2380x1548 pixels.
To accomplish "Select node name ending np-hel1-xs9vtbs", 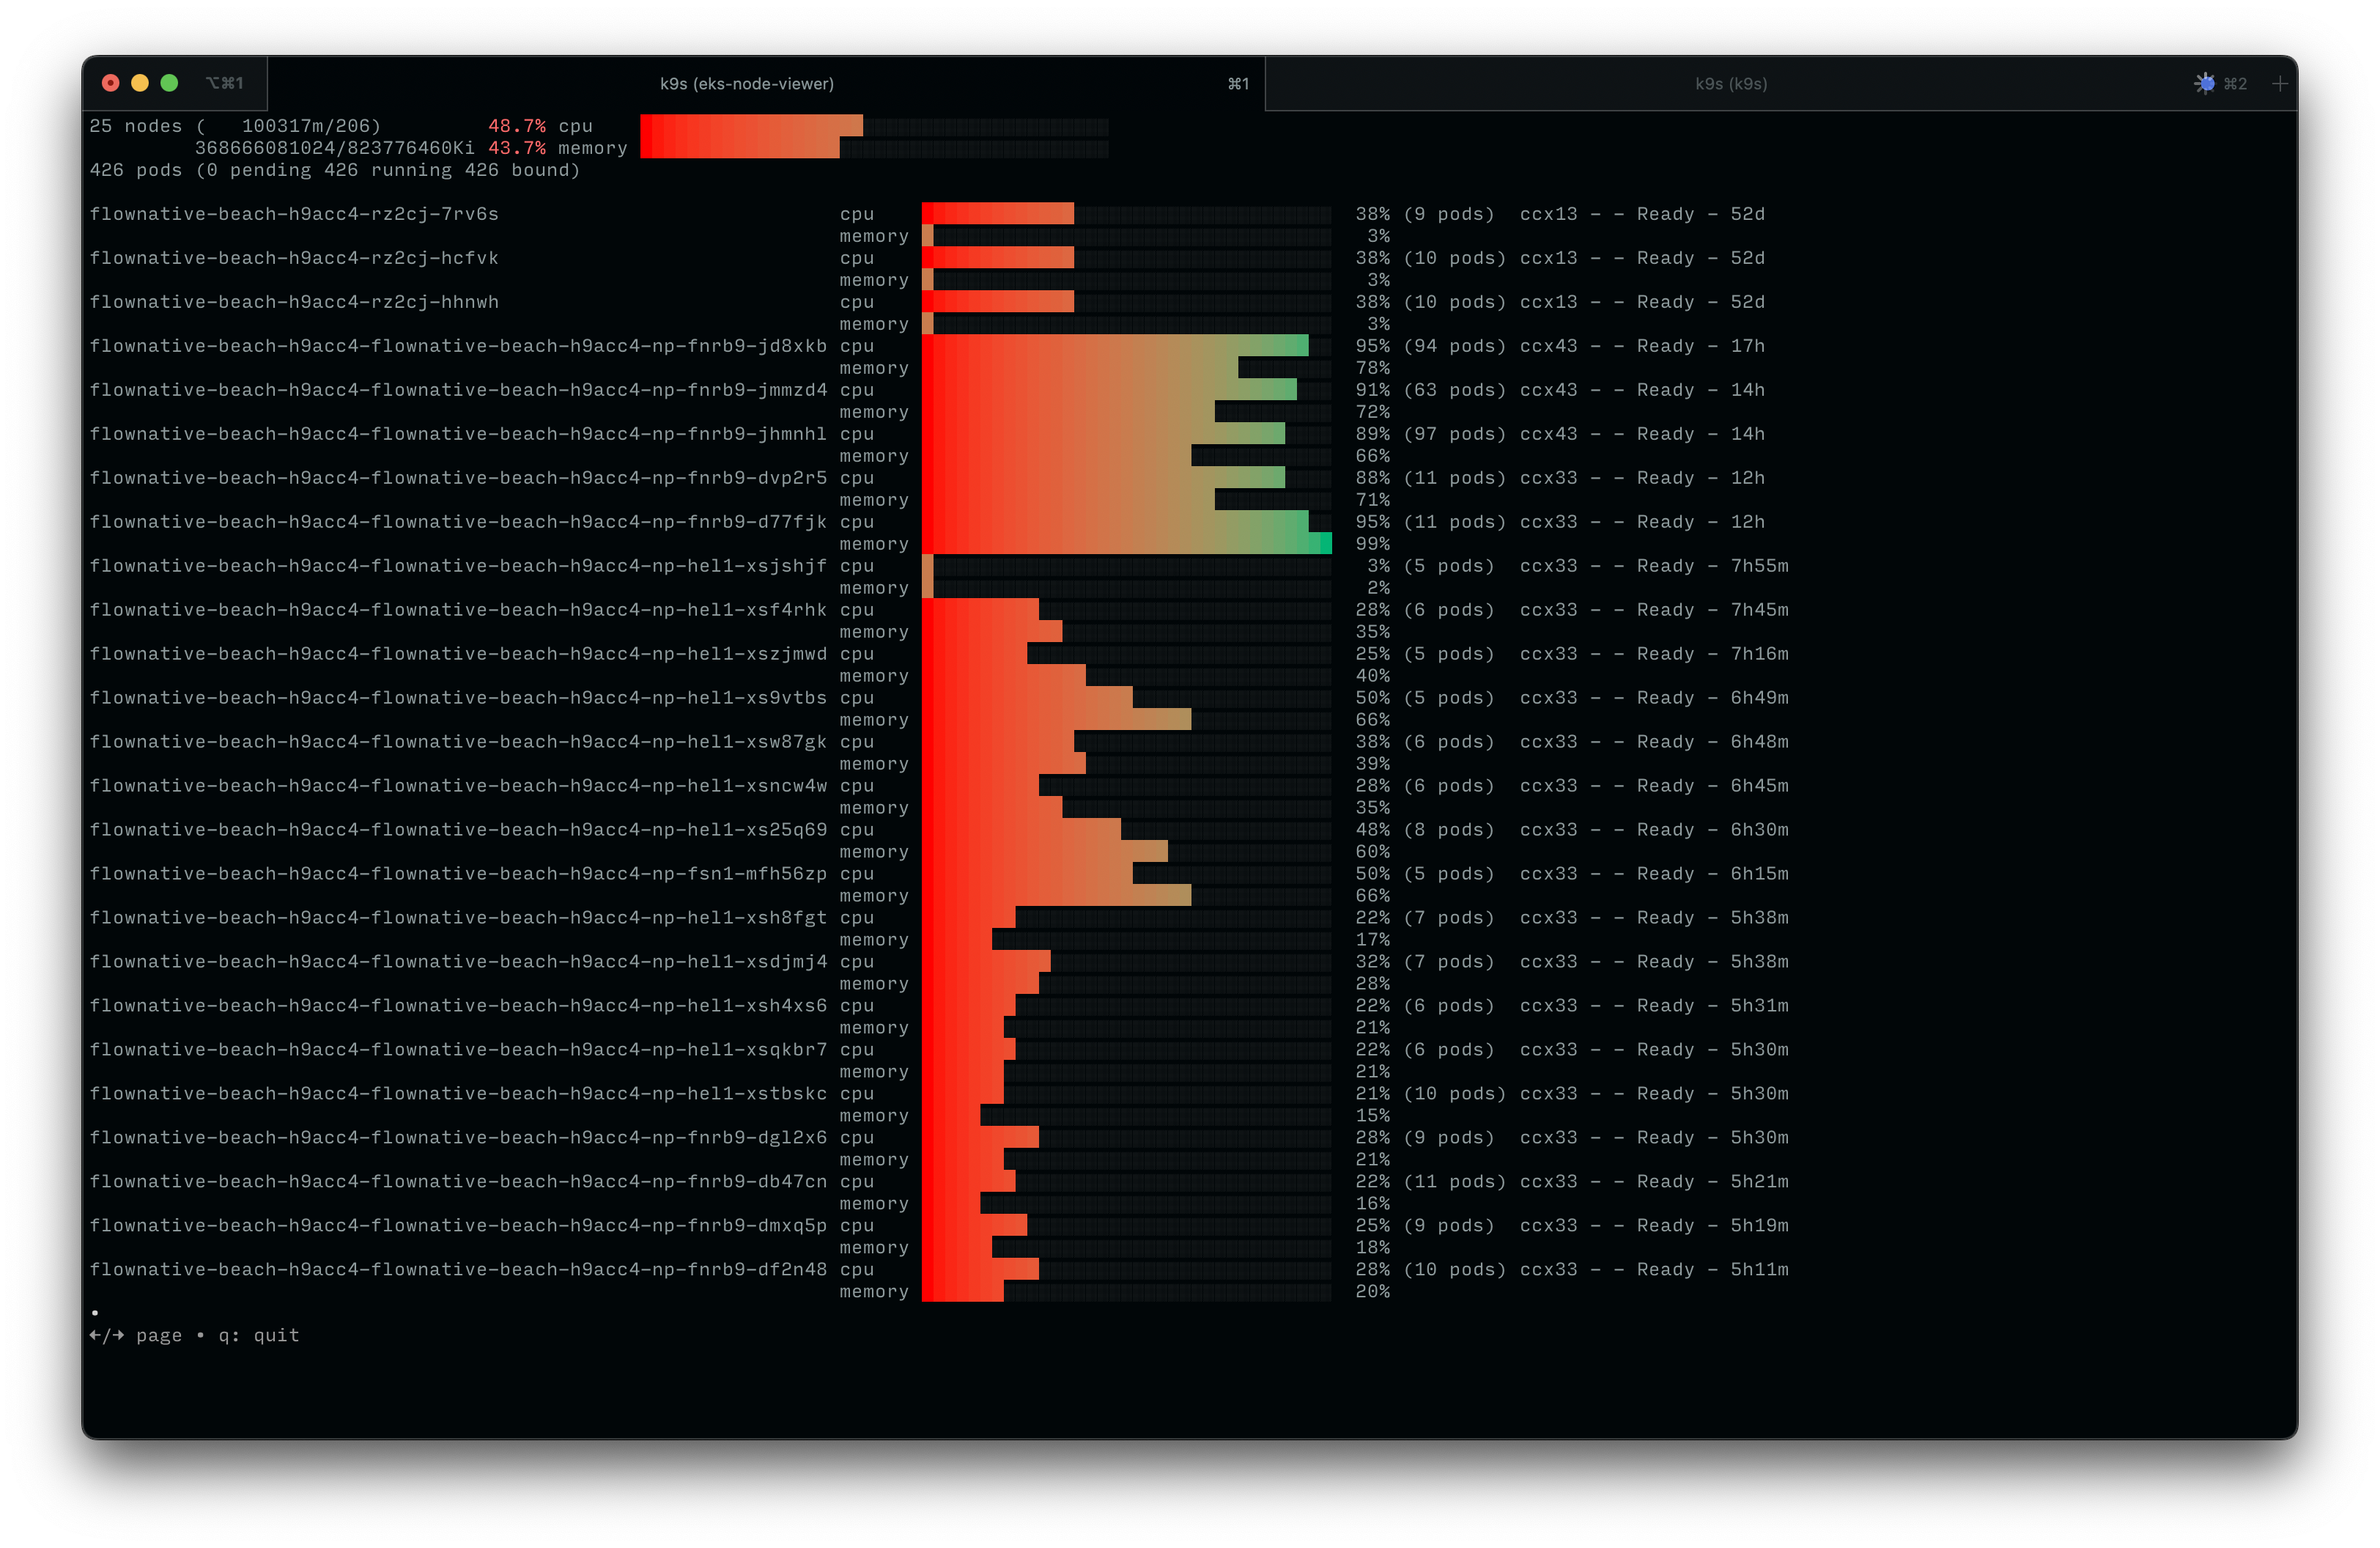I will click(x=458, y=698).
